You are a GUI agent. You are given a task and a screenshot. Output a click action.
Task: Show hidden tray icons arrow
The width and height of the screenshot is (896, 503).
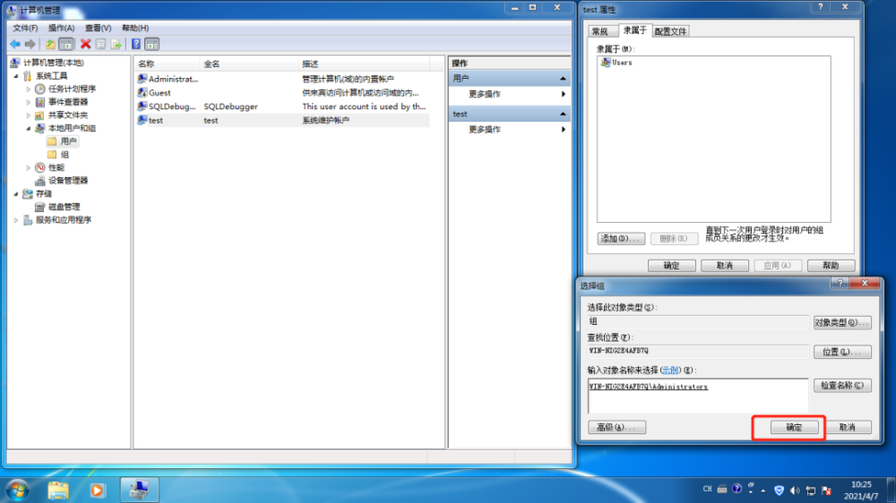pos(763,490)
